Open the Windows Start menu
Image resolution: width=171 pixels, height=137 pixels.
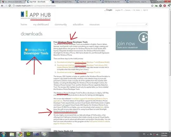3,134
